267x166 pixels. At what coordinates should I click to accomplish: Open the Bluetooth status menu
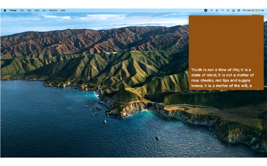click(x=211, y=10)
